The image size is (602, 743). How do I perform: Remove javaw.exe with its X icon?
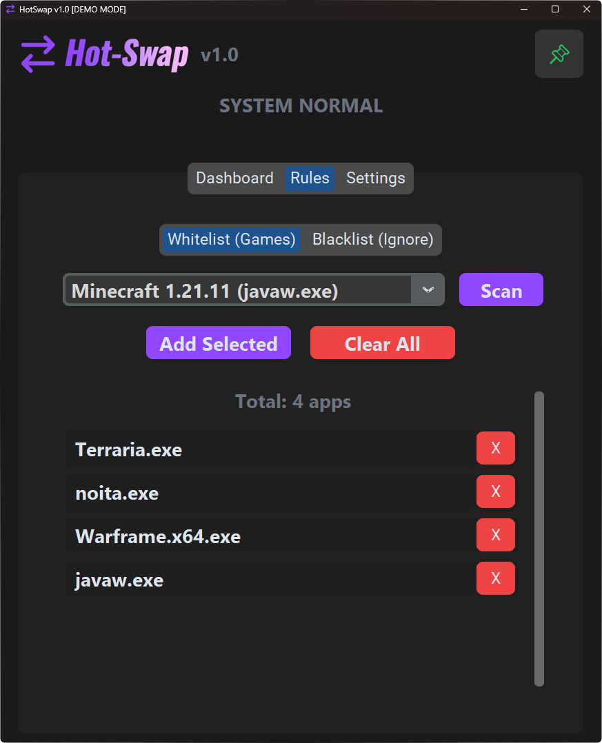[495, 578]
